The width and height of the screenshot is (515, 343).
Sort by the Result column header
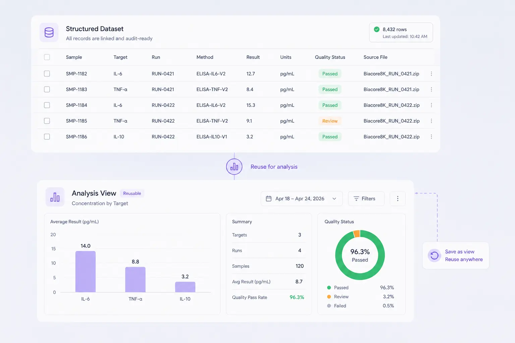253,57
